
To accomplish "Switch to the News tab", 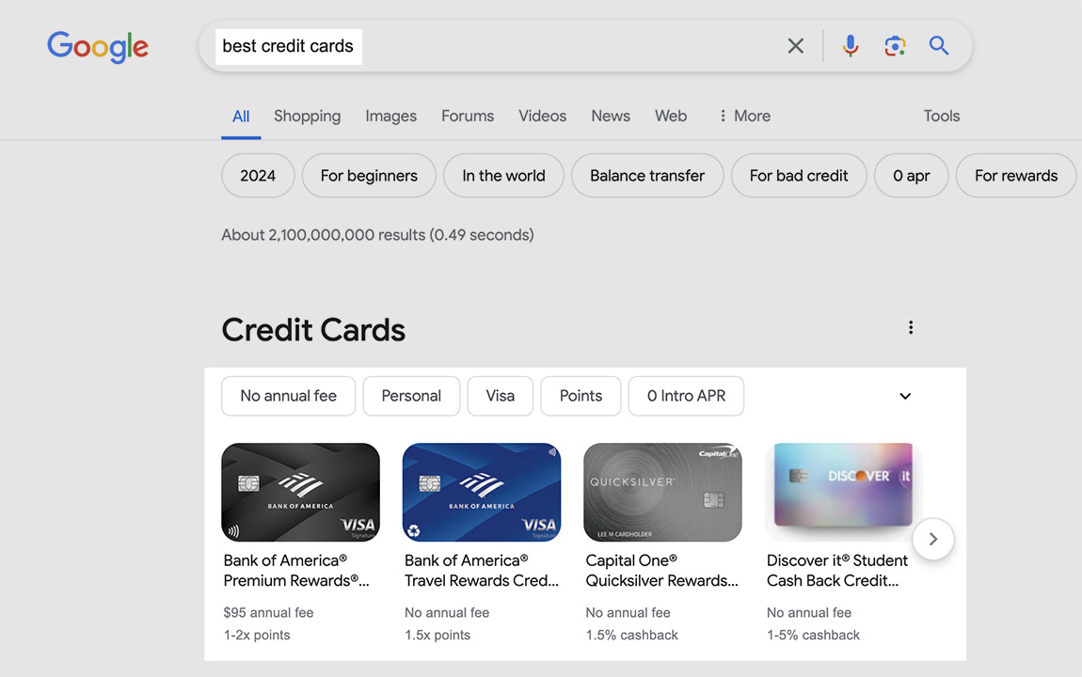I will (611, 116).
